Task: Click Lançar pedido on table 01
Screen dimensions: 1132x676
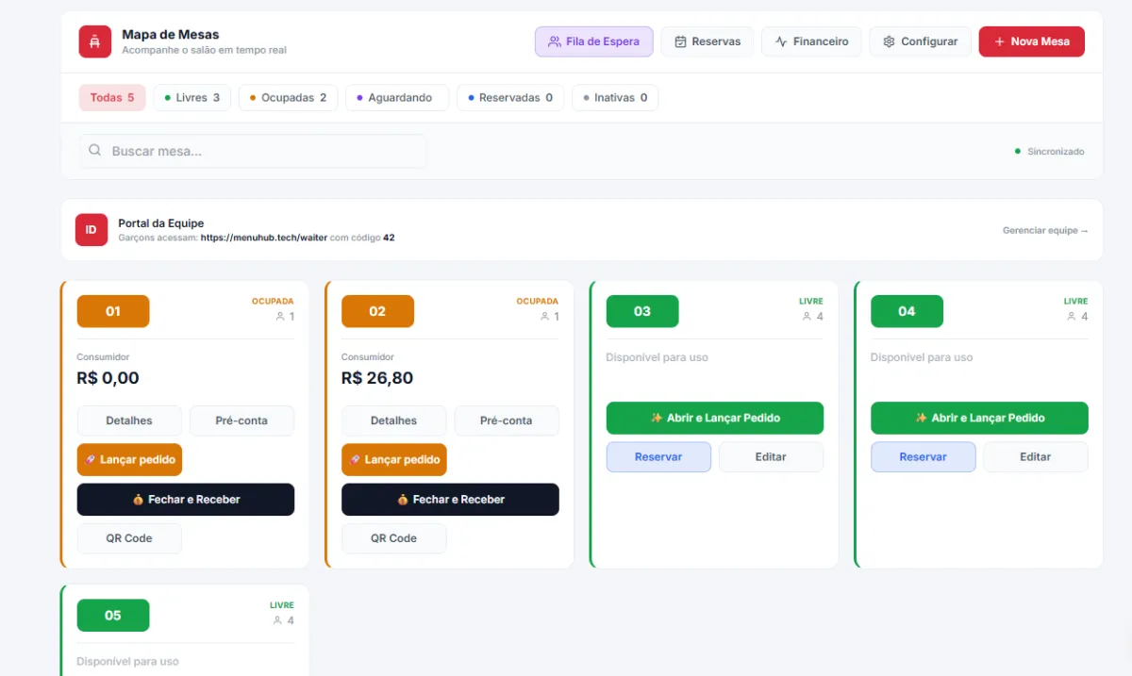Action: pyautogui.click(x=129, y=460)
